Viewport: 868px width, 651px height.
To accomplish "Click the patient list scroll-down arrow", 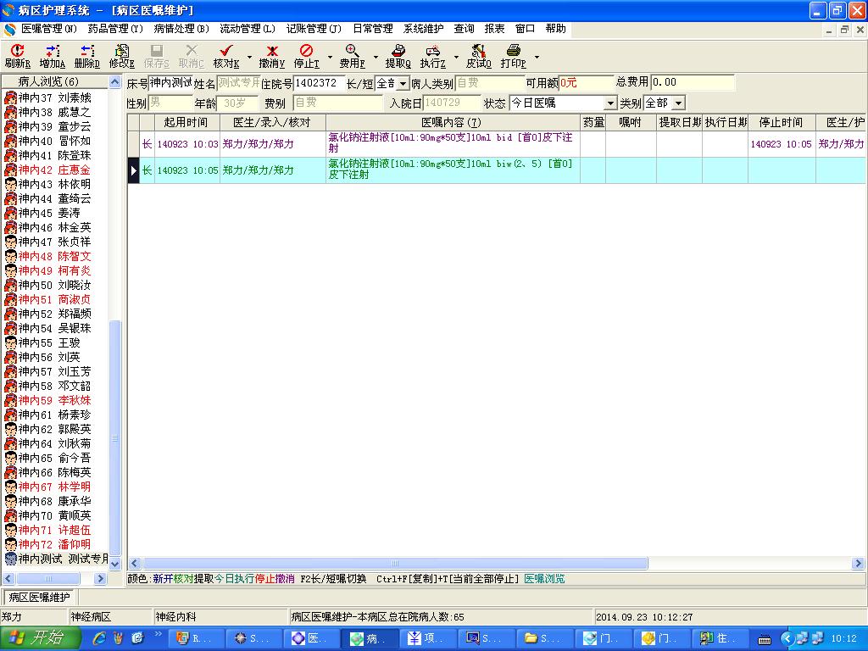I will click(x=115, y=564).
